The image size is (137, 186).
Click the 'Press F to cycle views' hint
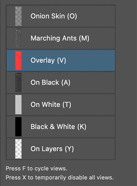pyautogui.click(x=36, y=169)
